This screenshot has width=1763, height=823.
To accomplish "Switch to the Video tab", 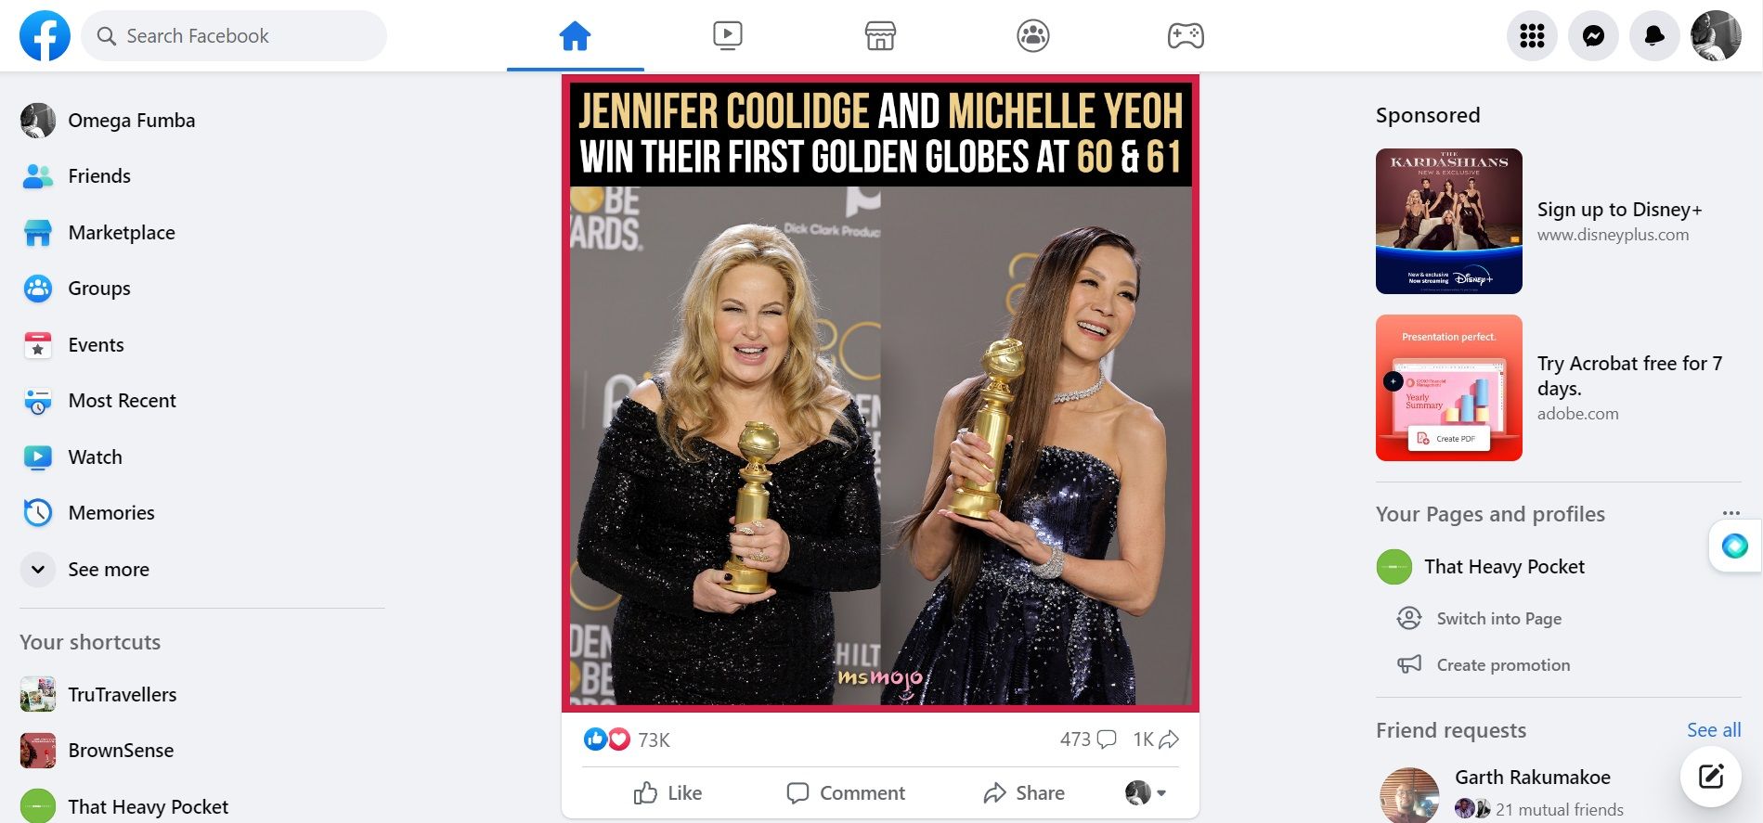I will [x=728, y=35].
